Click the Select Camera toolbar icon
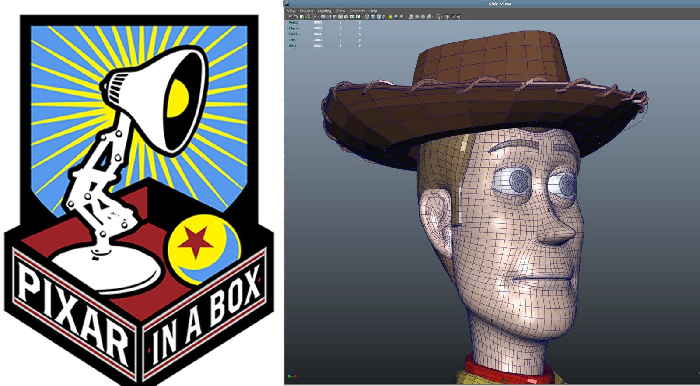 (290, 17)
